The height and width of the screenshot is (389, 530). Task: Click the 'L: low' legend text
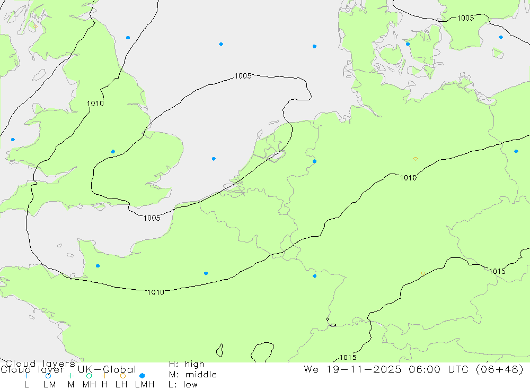(183, 385)
